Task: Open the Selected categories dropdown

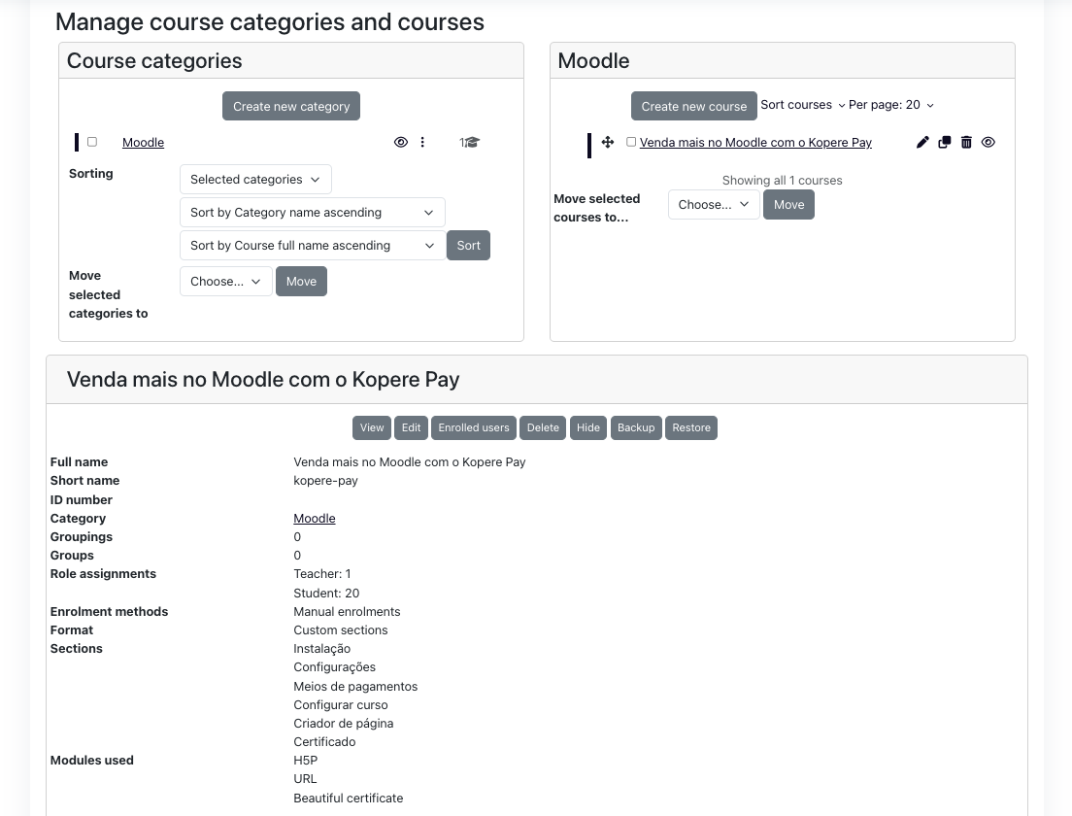Action: pyautogui.click(x=255, y=179)
